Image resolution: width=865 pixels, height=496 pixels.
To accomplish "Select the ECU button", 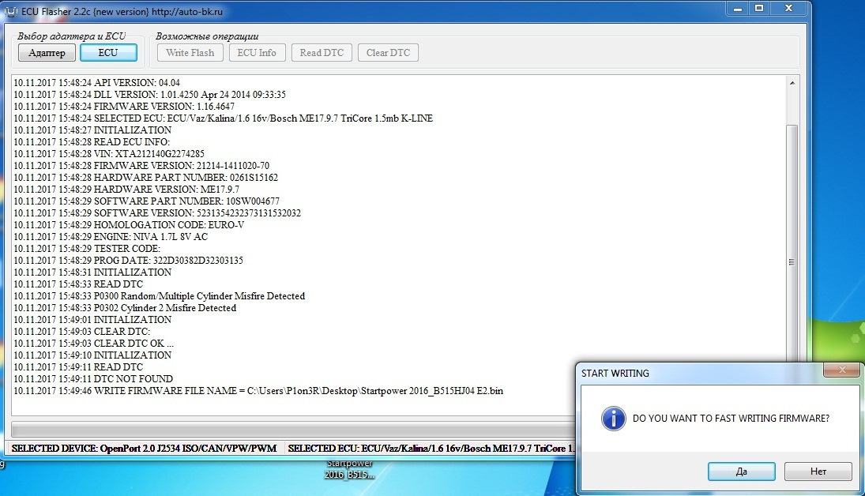I will click(108, 53).
